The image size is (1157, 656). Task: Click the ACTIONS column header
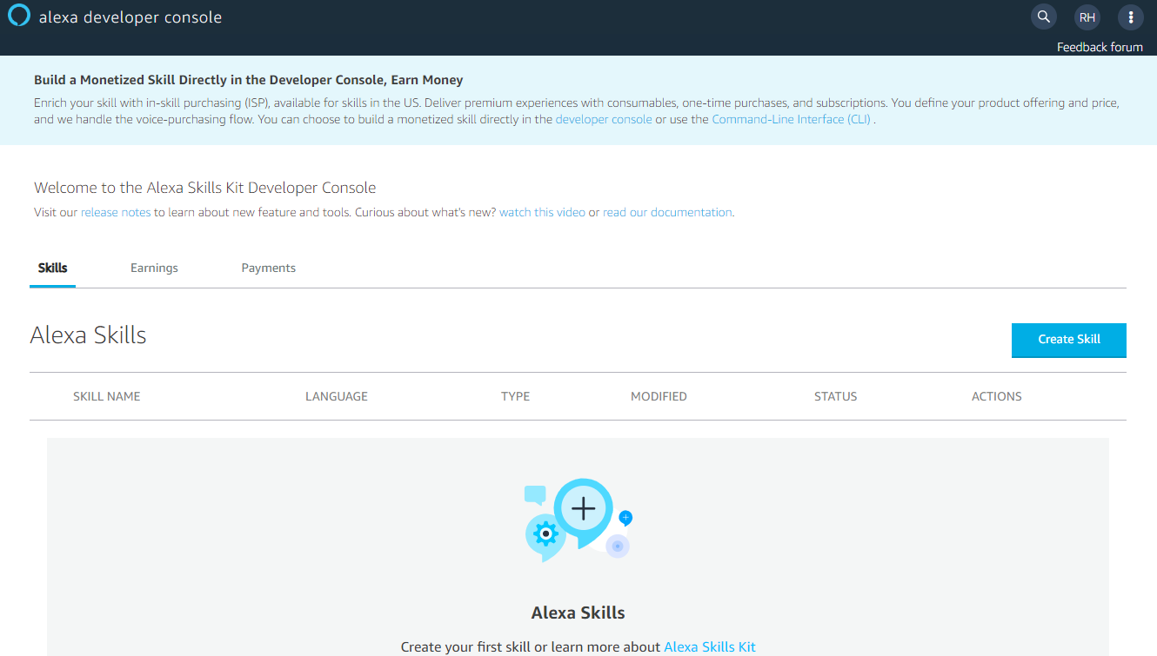996,396
